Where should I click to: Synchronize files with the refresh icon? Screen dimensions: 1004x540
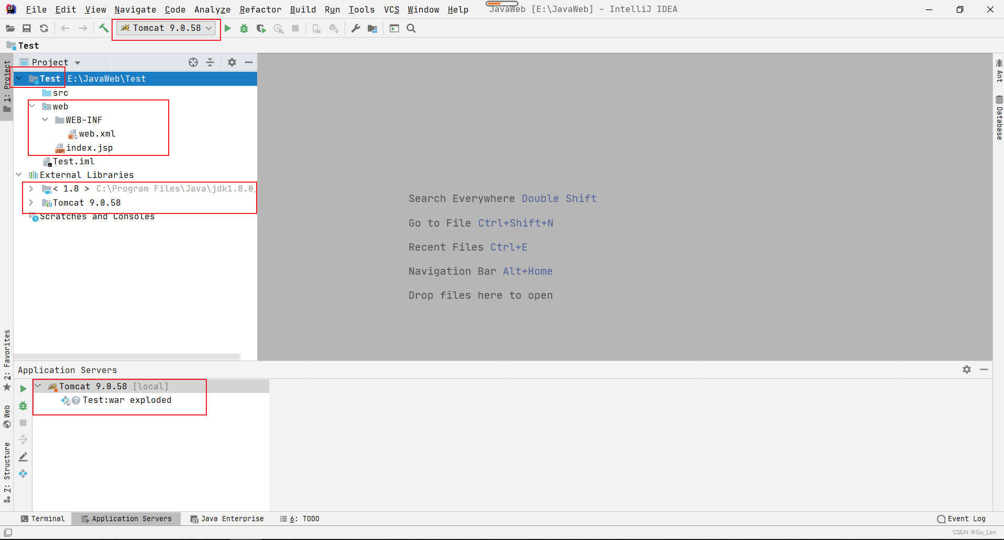(x=44, y=28)
